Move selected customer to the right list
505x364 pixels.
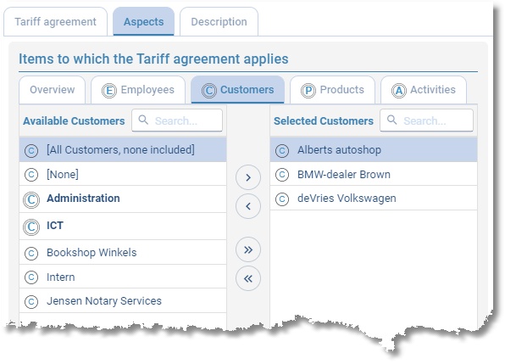(x=248, y=177)
